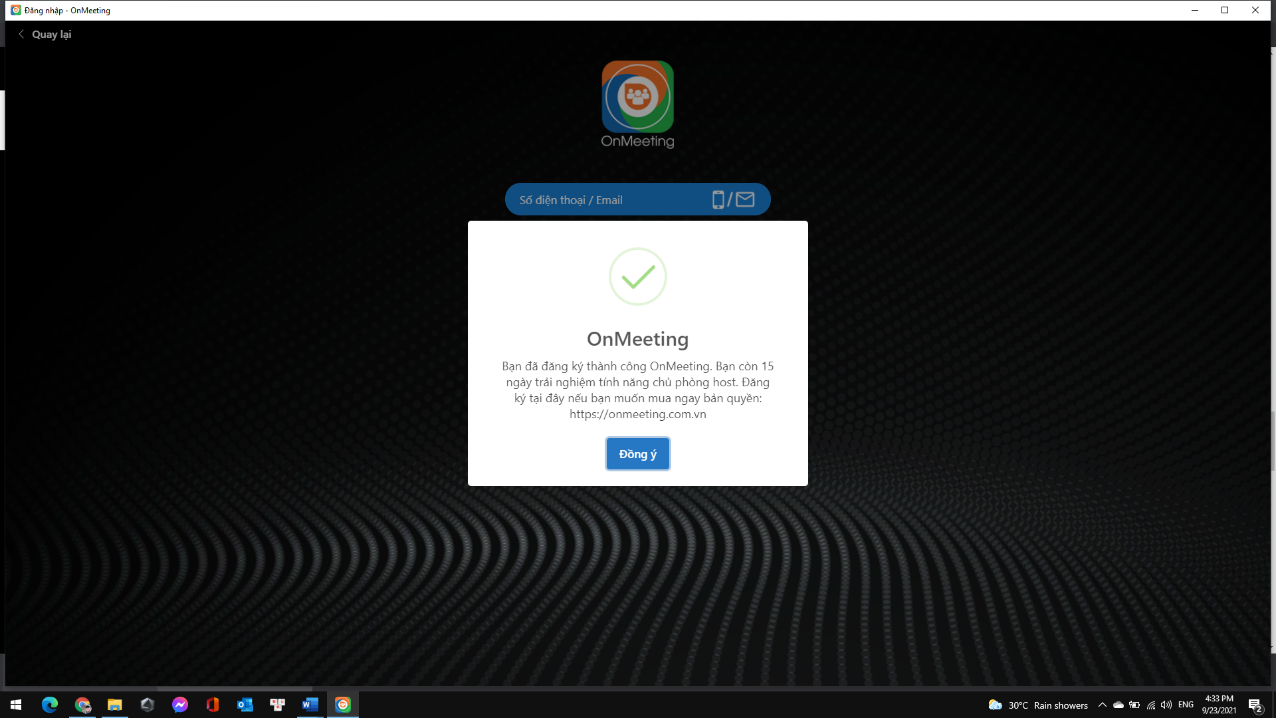Switch the ENG input language indicator

1186,705
